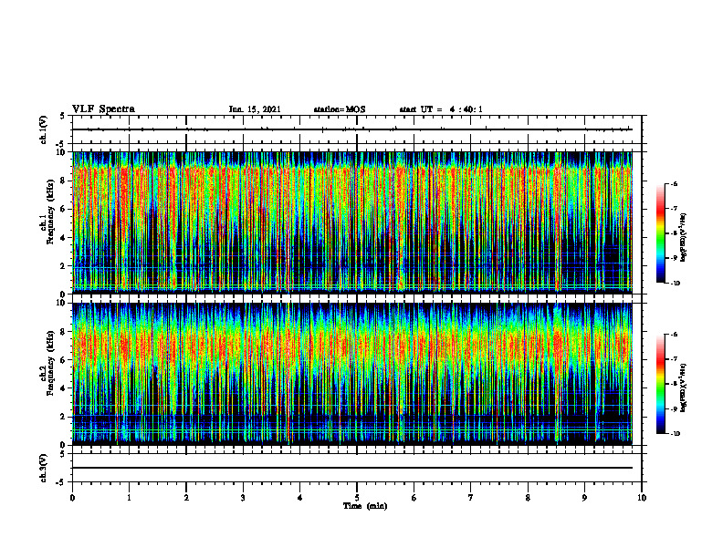Click time axis tick label "9"
Image resolution: width=723 pixels, height=558 pixels.
point(584,498)
